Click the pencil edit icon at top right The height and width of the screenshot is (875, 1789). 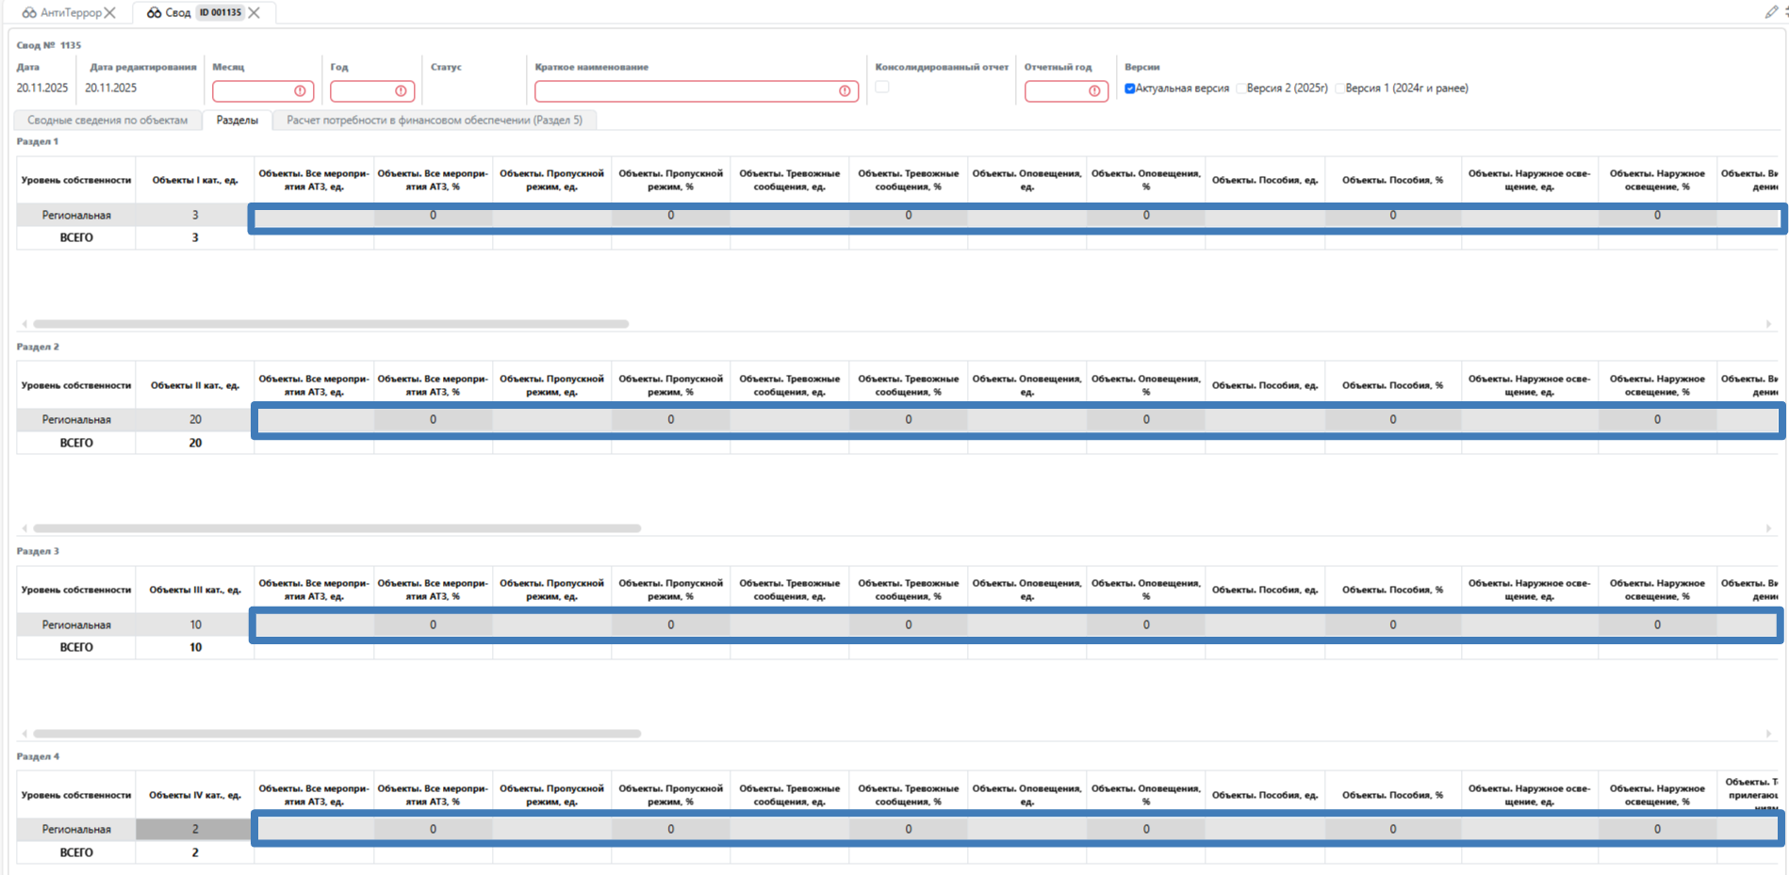click(1771, 12)
